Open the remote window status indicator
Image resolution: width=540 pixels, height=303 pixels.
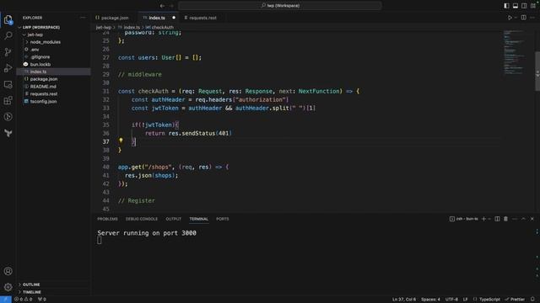6,300
